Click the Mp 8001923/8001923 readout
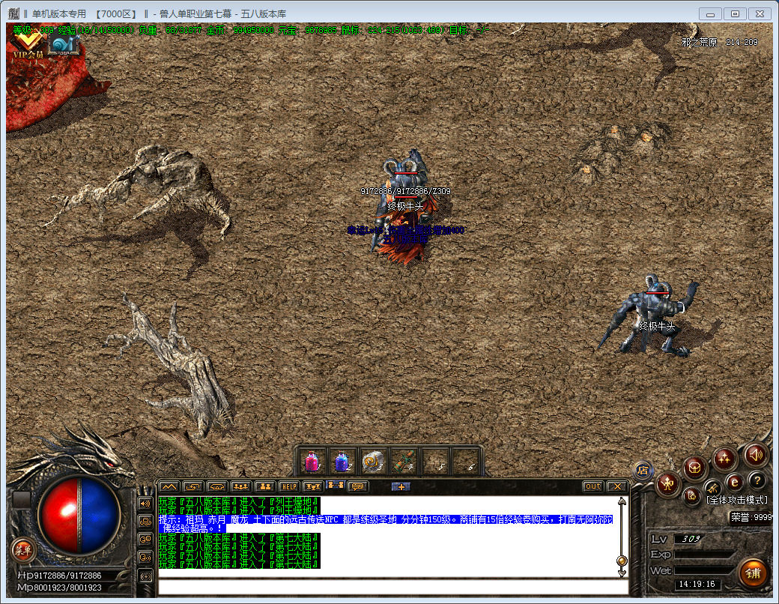 (x=60, y=587)
